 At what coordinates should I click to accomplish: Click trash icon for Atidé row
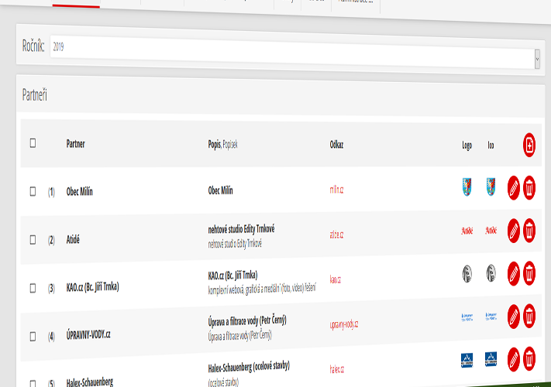(529, 230)
